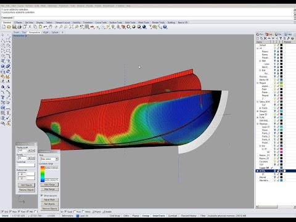The width and height of the screenshot is (296, 222).
Task: Toggle the Osnap status bar button
Action: (146, 216)
